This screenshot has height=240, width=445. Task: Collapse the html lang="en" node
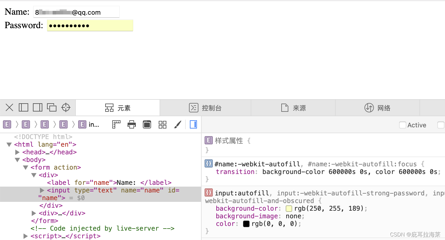coord(9,145)
